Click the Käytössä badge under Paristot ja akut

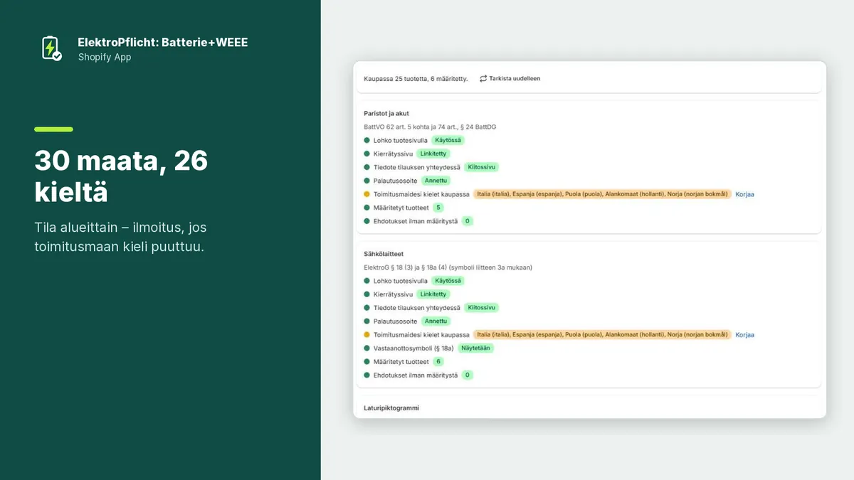tap(449, 140)
